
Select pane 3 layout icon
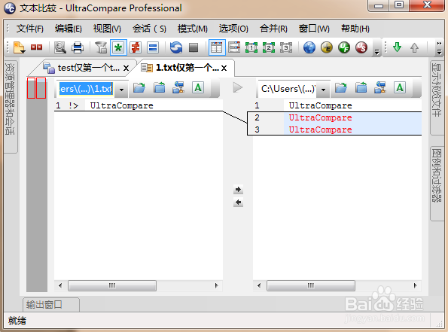(x=286, y=47)
